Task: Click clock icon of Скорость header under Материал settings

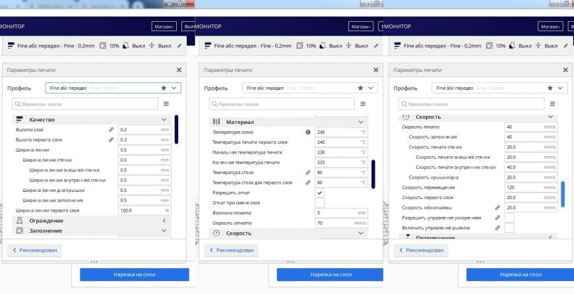Action: pyautogui.click(x=216, y=233)
